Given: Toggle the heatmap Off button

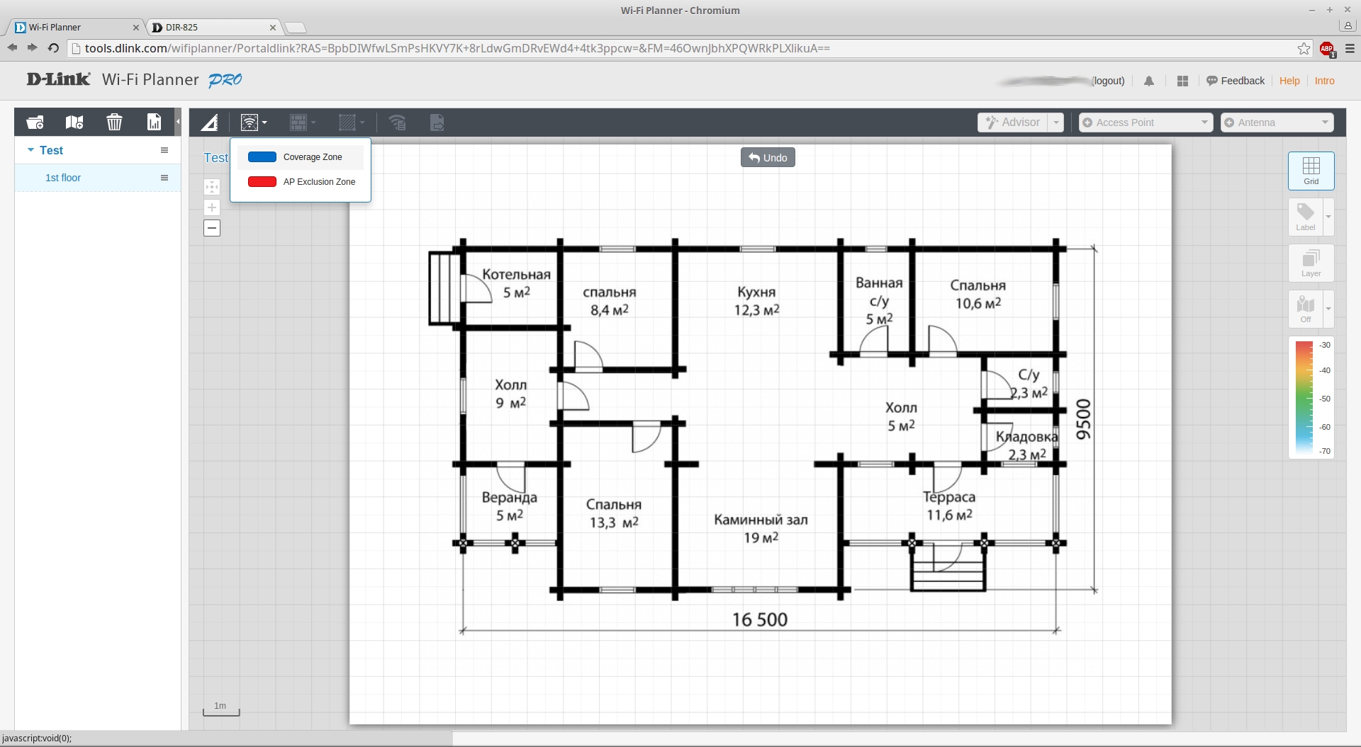Looking at the screenshot, I should [1305, 309].
